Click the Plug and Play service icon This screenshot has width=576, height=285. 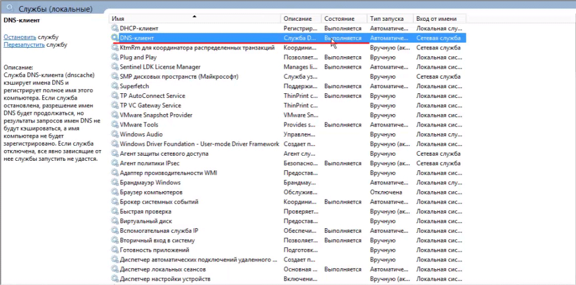pyautogui.click(x=115, y=57)
